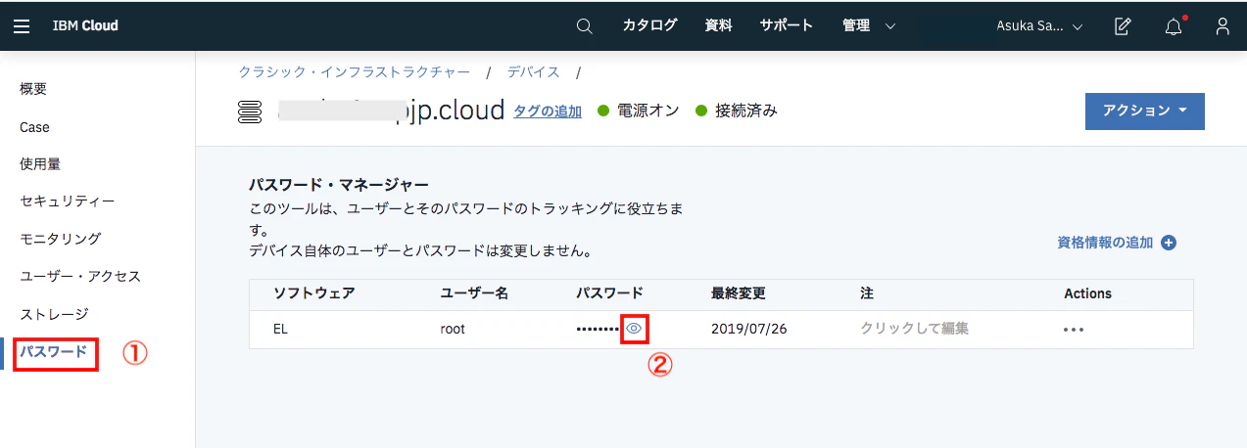Image resolution: width=1247 pixels, height=448 pixels.
Task: Open the notifications bell
Action: click(x=1174, y=26)
